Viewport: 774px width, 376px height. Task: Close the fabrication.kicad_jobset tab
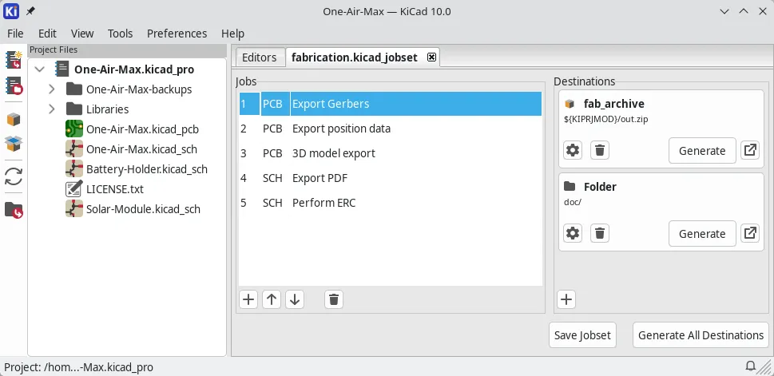tap(431, 57)
